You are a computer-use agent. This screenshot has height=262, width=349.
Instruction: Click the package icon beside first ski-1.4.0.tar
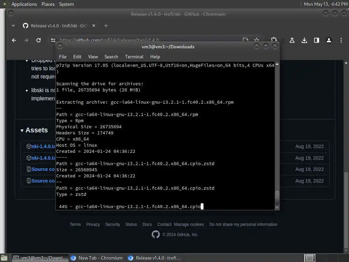pyautogui.click(x=29, y=146)
